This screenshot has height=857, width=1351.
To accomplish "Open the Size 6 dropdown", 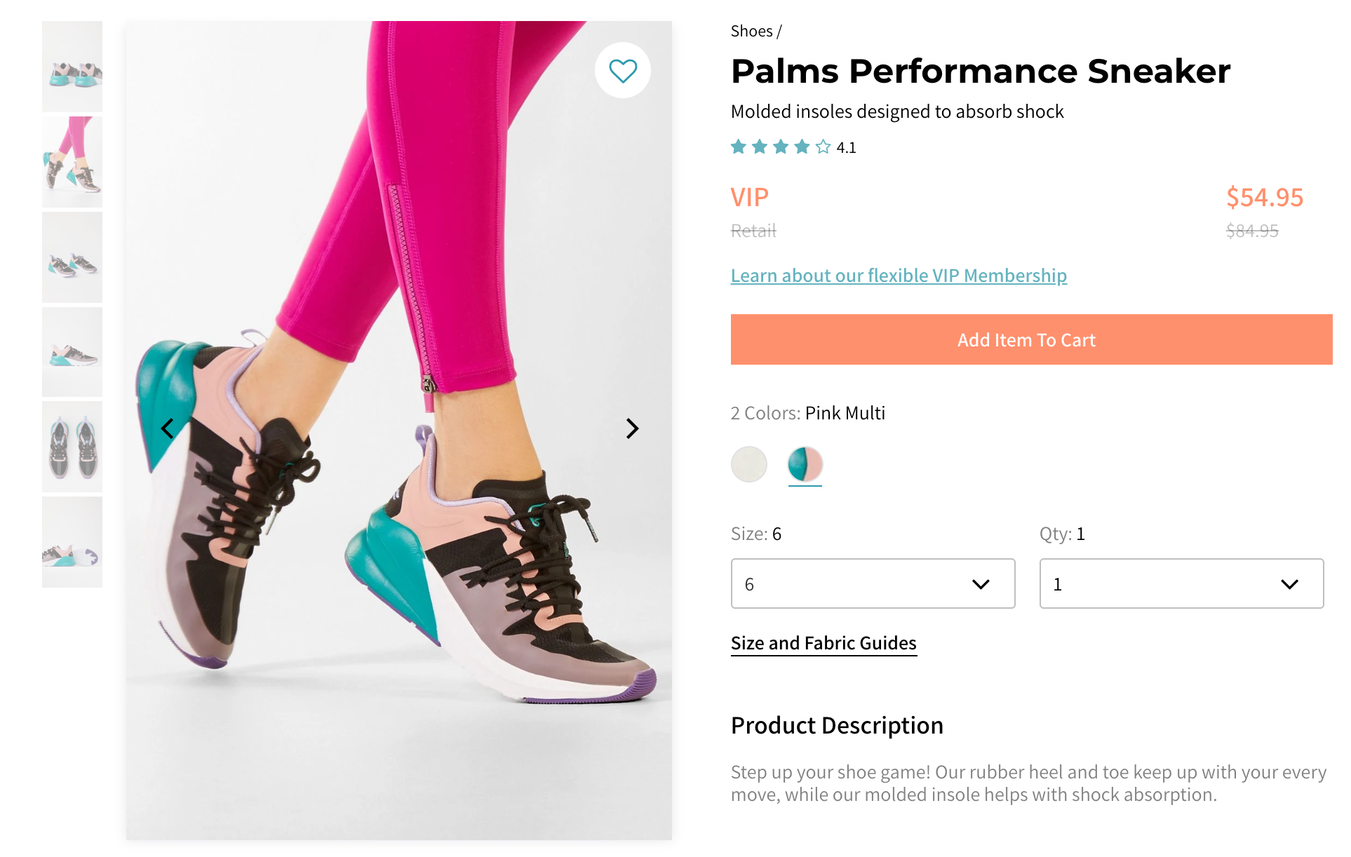I will pyautogui.click(x=873, y=583).
